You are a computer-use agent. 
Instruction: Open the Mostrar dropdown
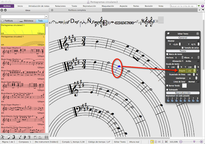tap(183, 41)
